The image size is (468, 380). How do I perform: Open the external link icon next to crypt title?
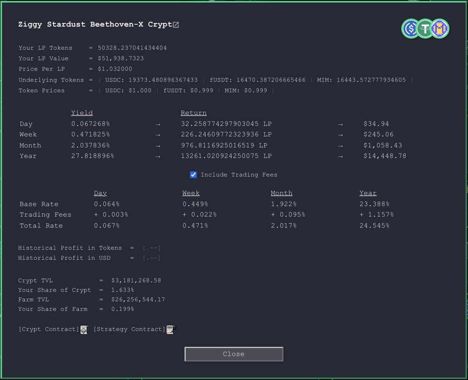tap(175, 24)
